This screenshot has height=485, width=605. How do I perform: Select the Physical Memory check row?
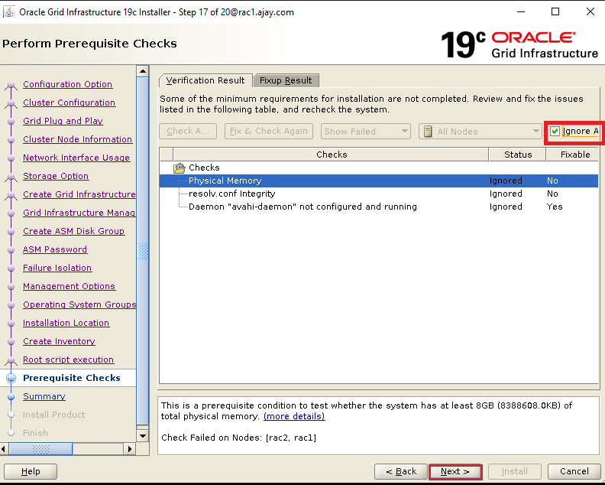[379, 181]
